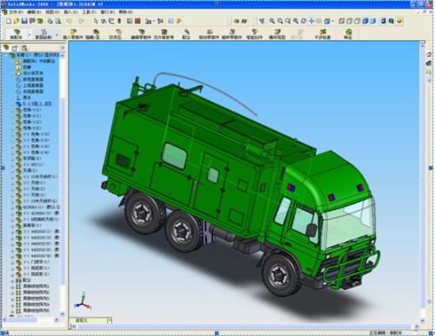The width and height of the screenshot is (435, 336).
Task: Click the Redo arrow icon
Action: click(x=81, y=21)
